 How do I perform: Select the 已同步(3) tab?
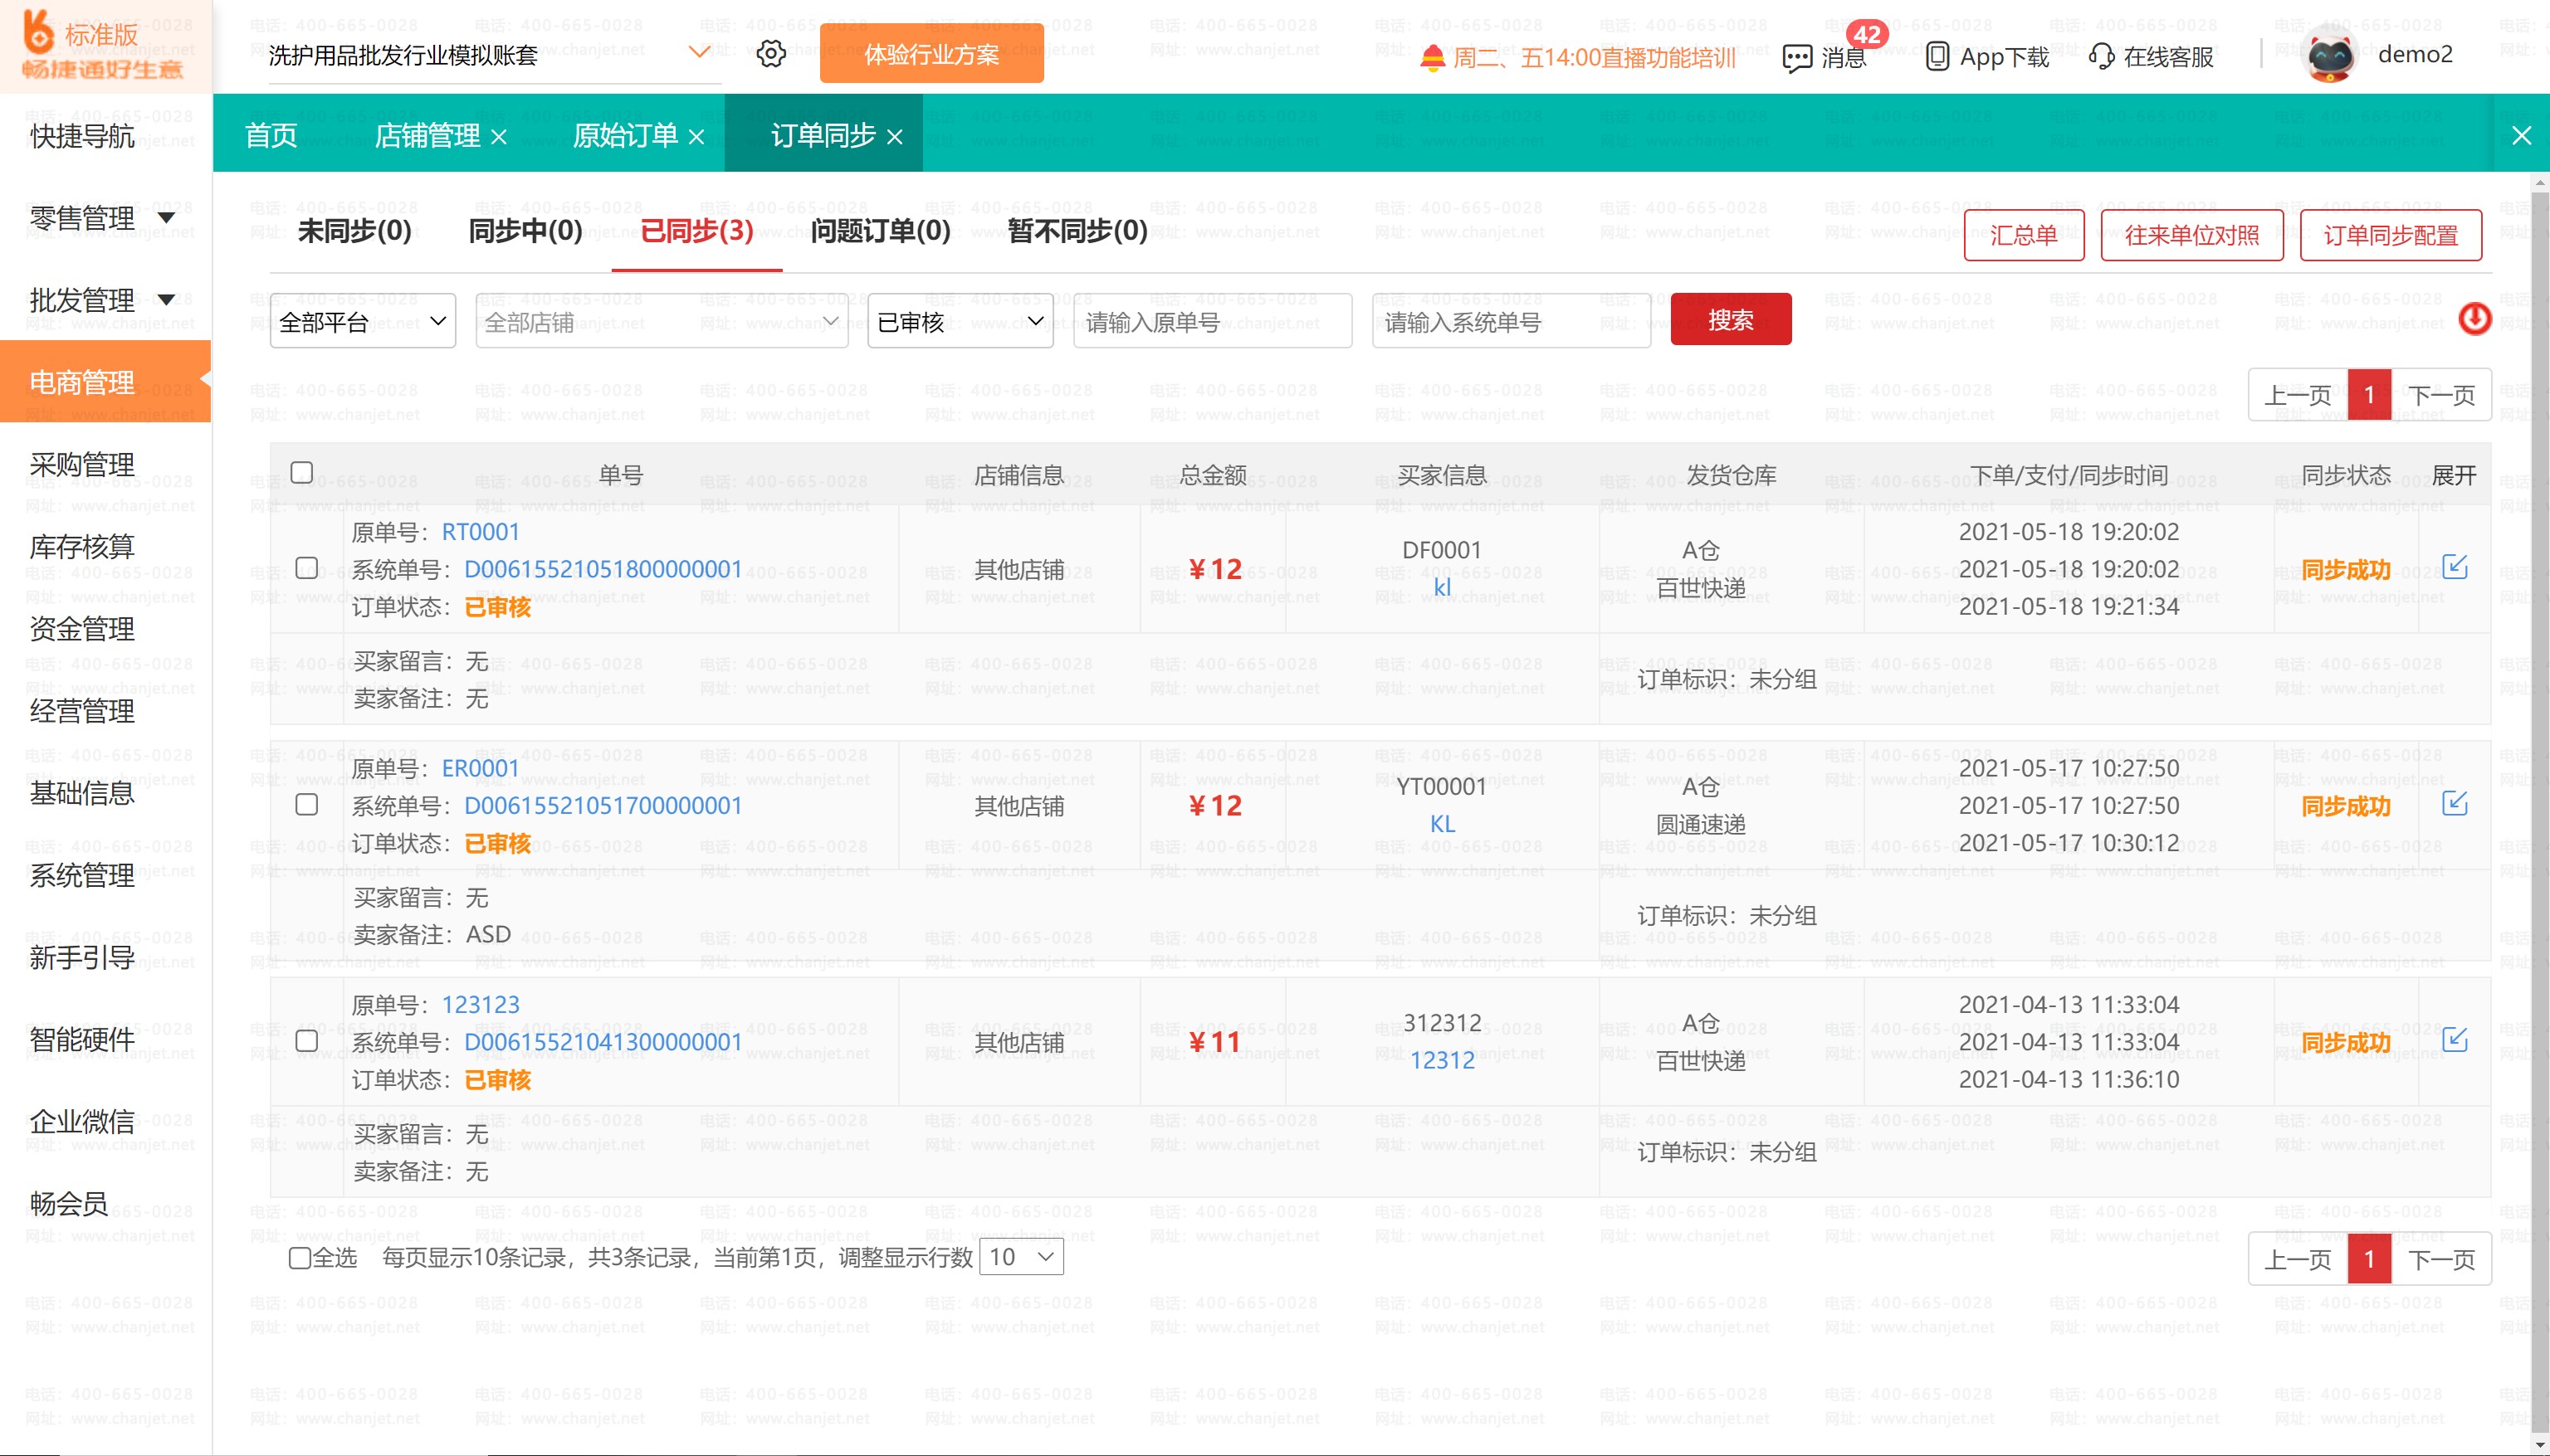[x=696, y=231]
